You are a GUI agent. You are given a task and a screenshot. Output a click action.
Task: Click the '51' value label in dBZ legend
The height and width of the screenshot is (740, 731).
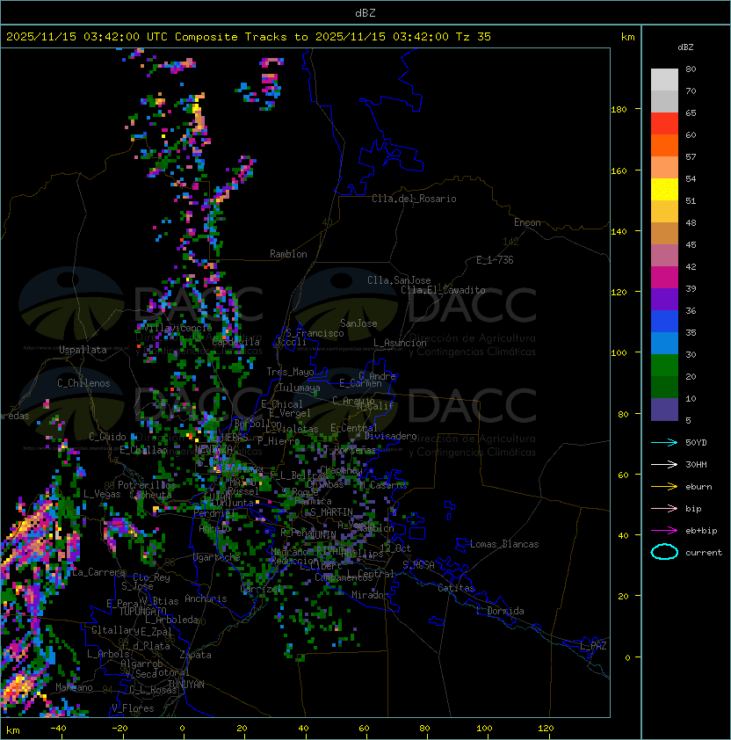click(x=691, y=200)
